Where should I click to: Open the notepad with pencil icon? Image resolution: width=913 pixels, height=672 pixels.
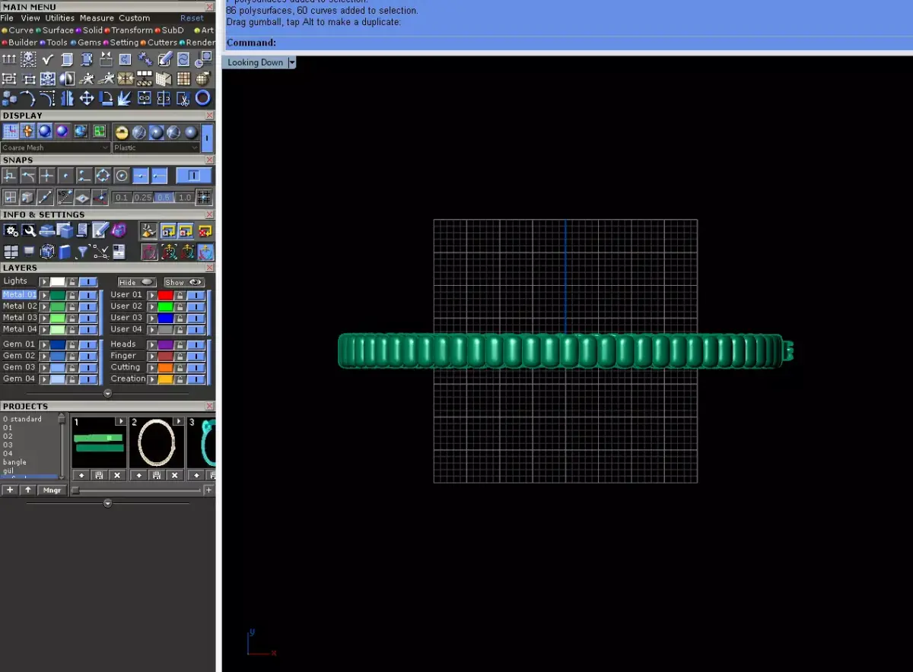pos(100,230)
